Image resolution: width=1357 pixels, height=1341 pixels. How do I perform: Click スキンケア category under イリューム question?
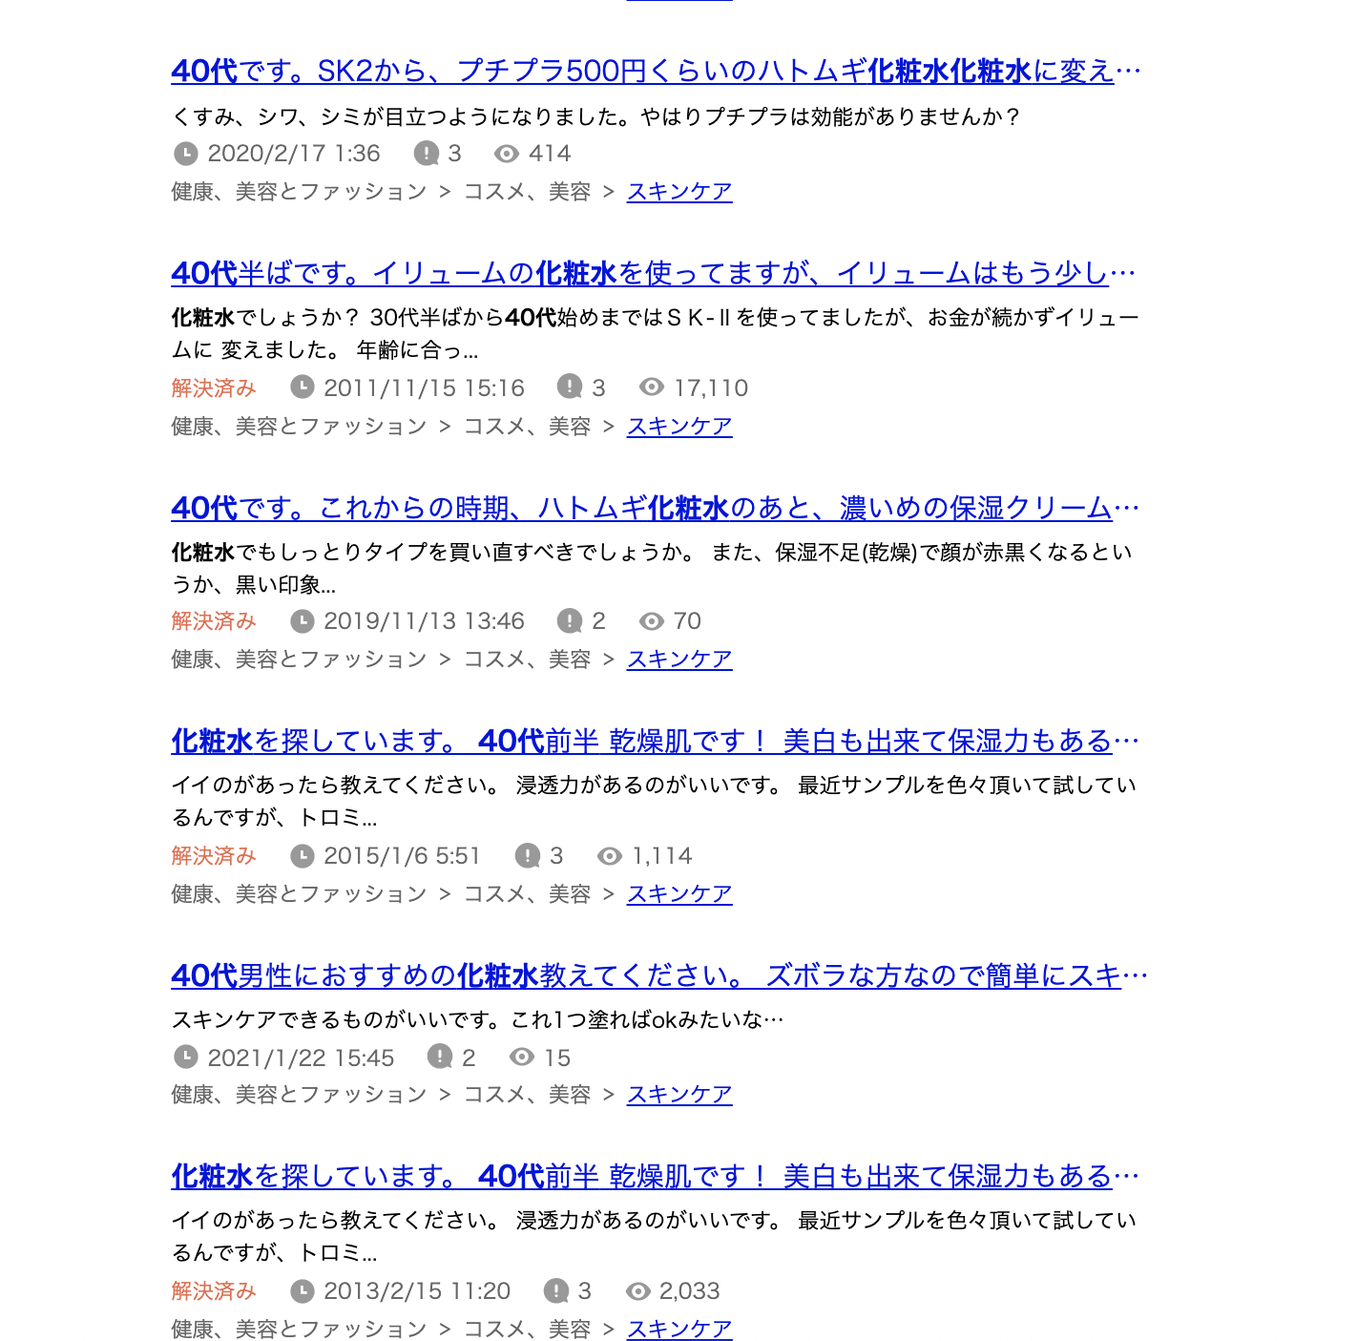point(679,427)
